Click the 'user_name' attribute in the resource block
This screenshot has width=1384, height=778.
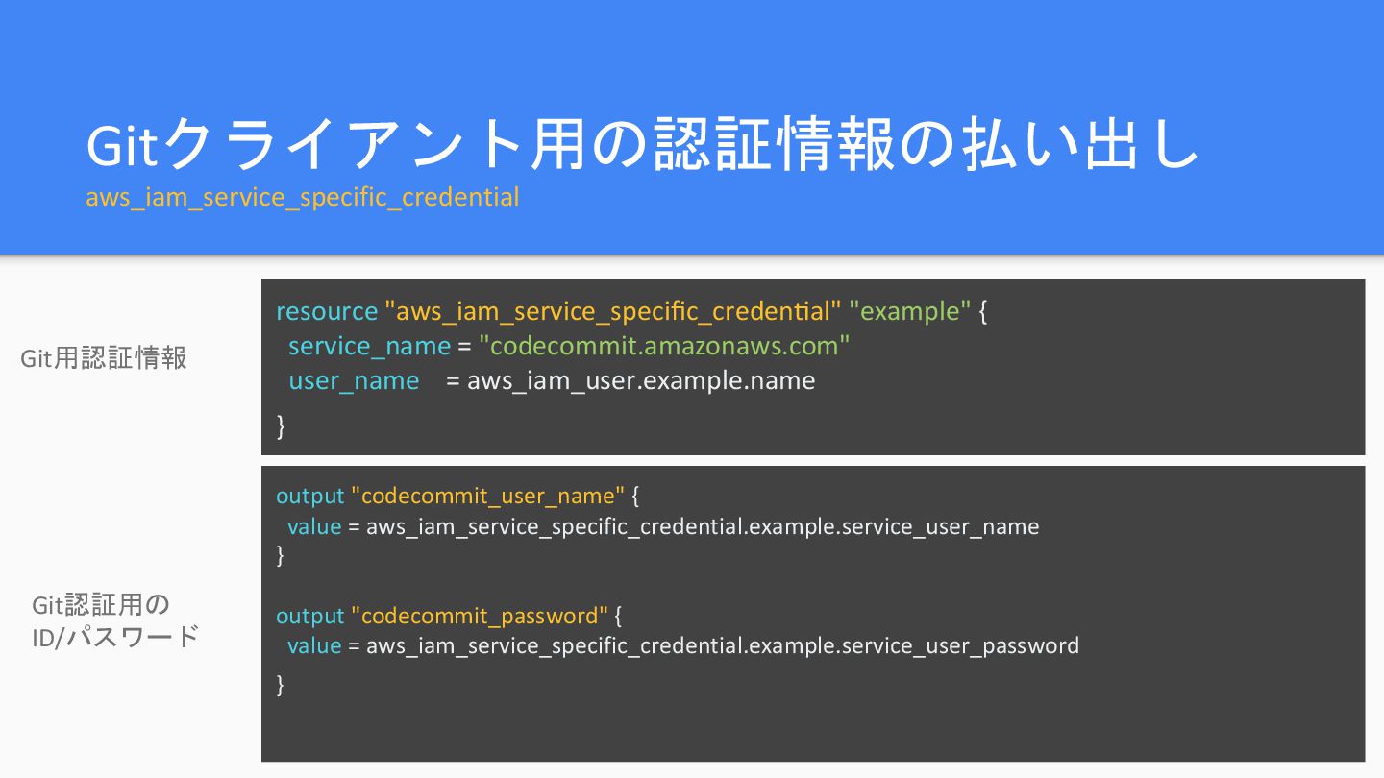354,380
